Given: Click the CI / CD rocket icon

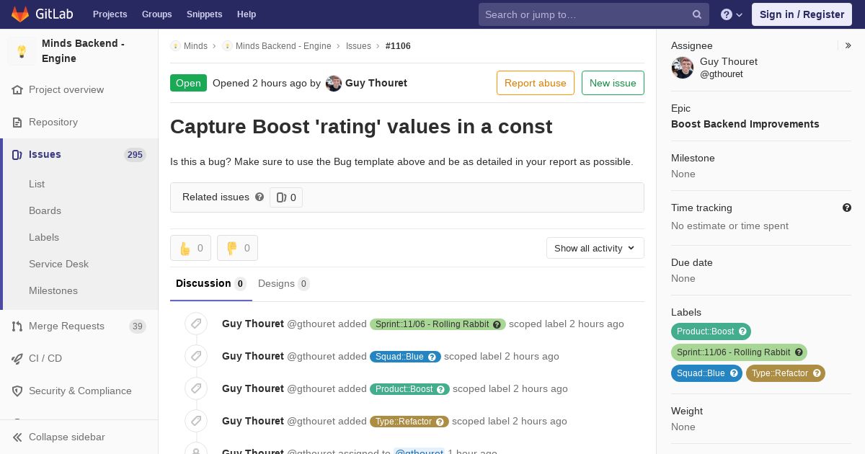Looking at the screenshot, I should 17,359.
